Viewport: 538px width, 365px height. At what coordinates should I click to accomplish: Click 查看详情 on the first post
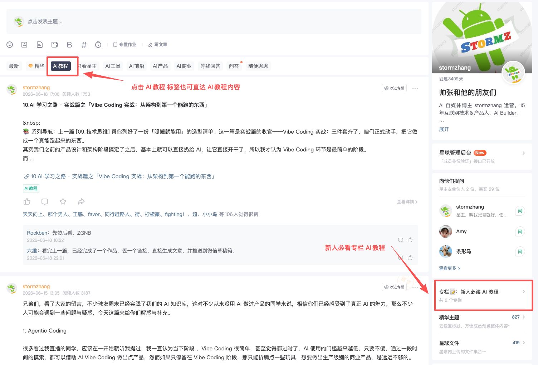click(x=407, y=202)
